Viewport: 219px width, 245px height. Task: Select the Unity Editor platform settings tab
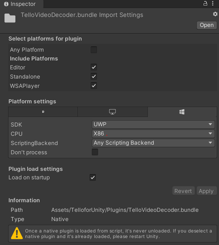click(43, 112)
